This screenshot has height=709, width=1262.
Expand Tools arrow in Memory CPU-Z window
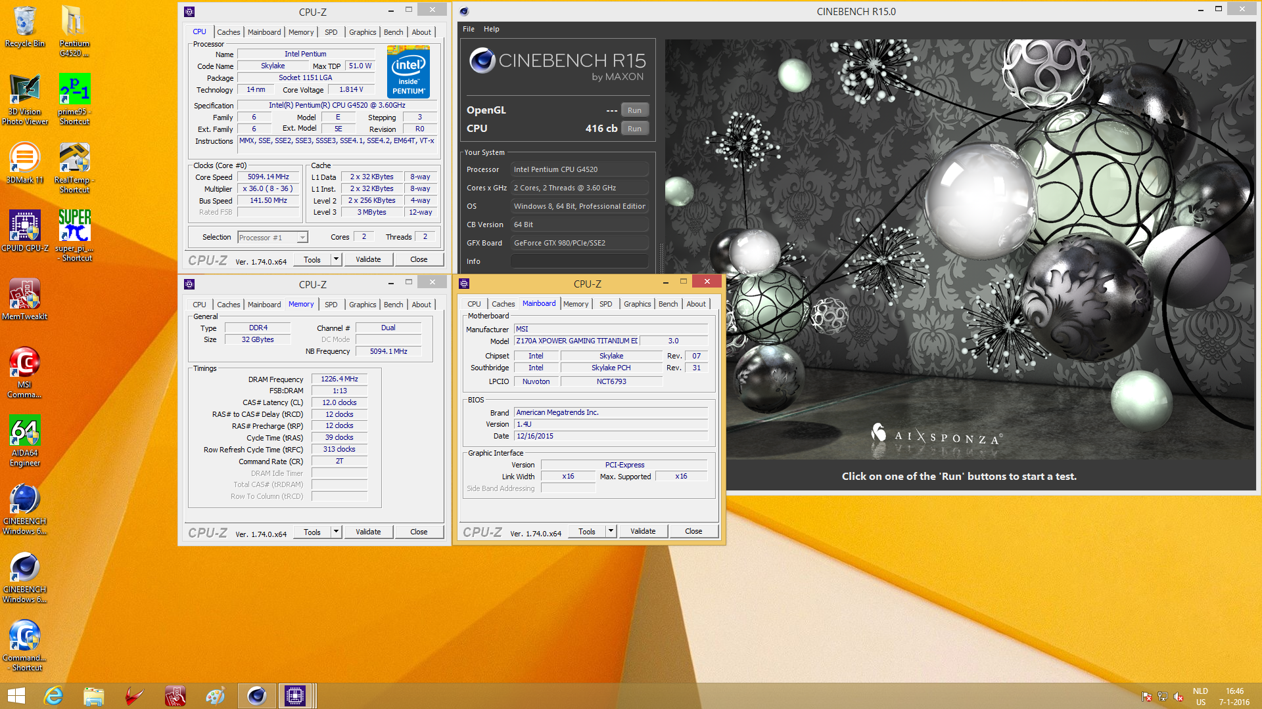[x=336, y=532]
